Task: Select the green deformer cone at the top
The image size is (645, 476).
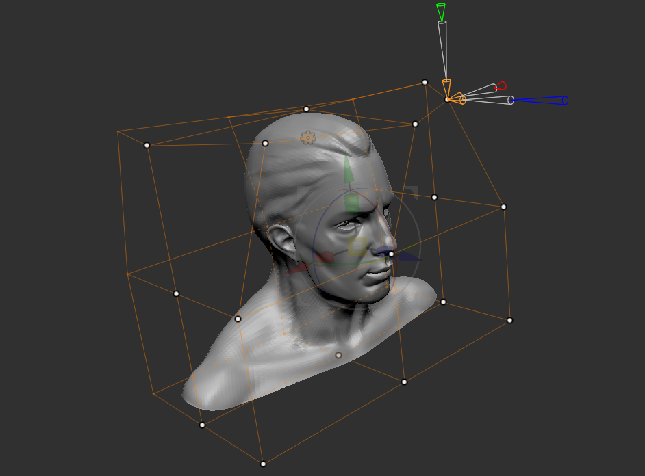Action: [x=440, y=12]
